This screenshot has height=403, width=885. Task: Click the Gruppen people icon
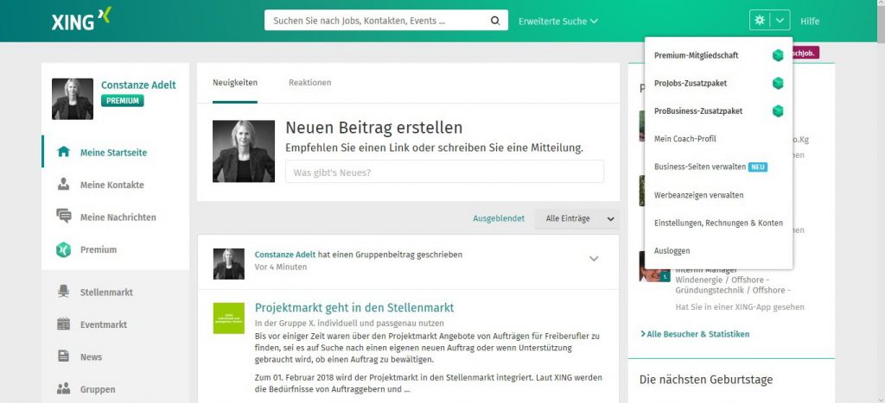(64, 389)
